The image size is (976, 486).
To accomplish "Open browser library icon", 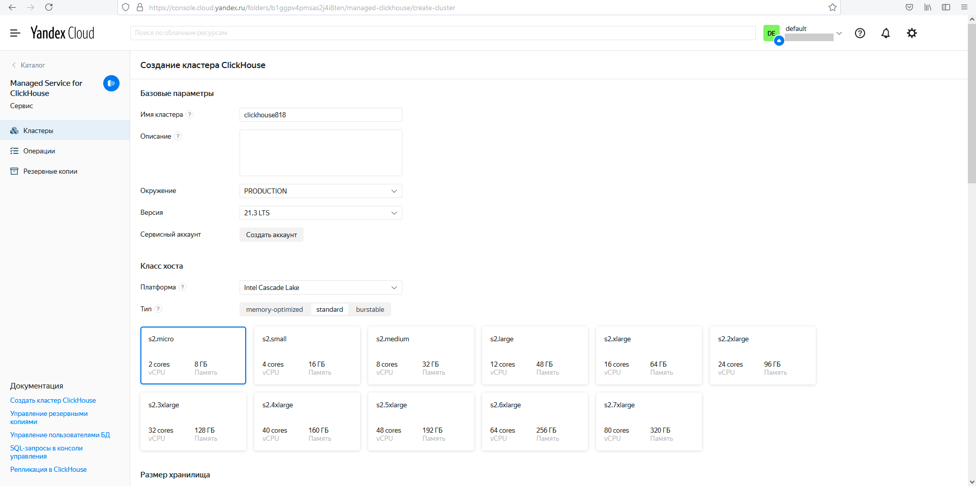I will pos(928,7).
